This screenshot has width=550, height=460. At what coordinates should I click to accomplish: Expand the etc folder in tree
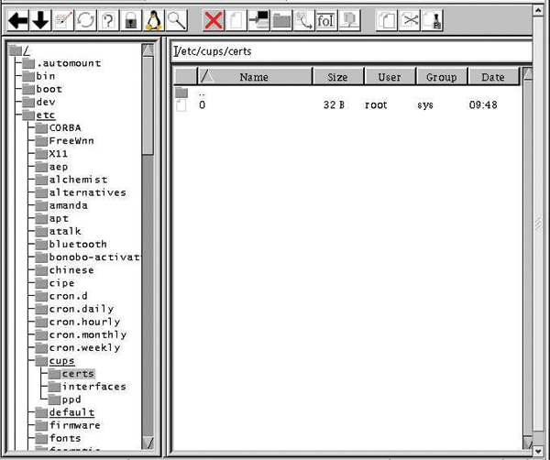[45, 115]
